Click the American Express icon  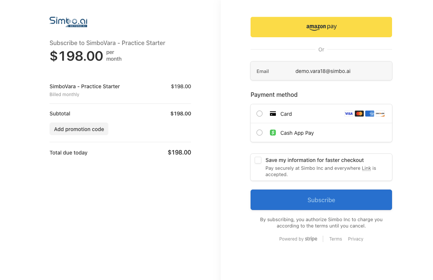click(370, 114)
